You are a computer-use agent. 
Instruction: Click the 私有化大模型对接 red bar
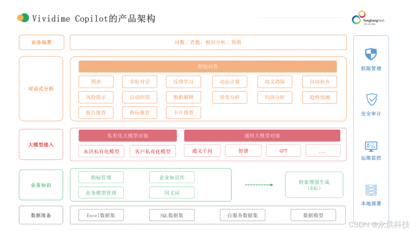pos(127,136)
